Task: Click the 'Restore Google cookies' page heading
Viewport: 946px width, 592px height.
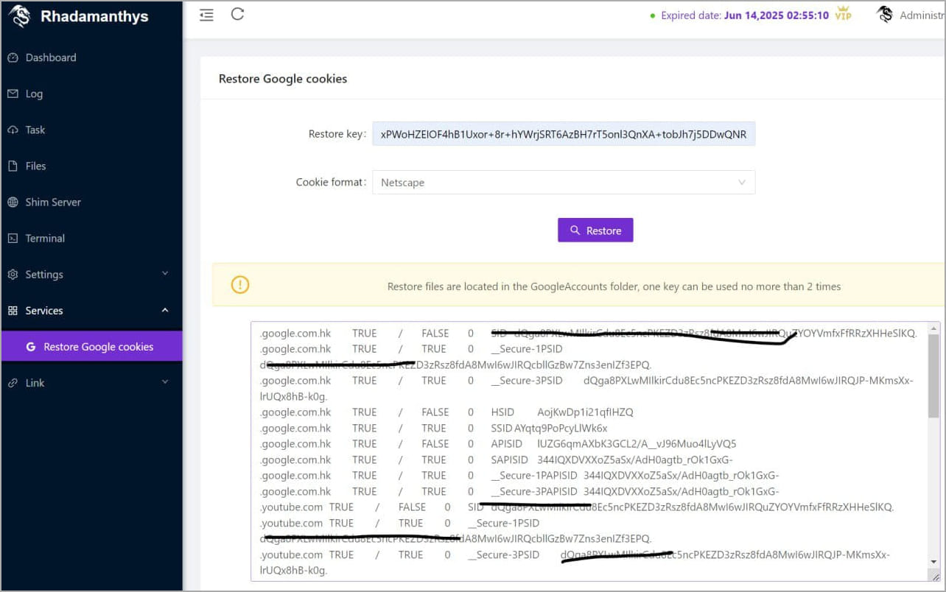Action: click(283, 78)
